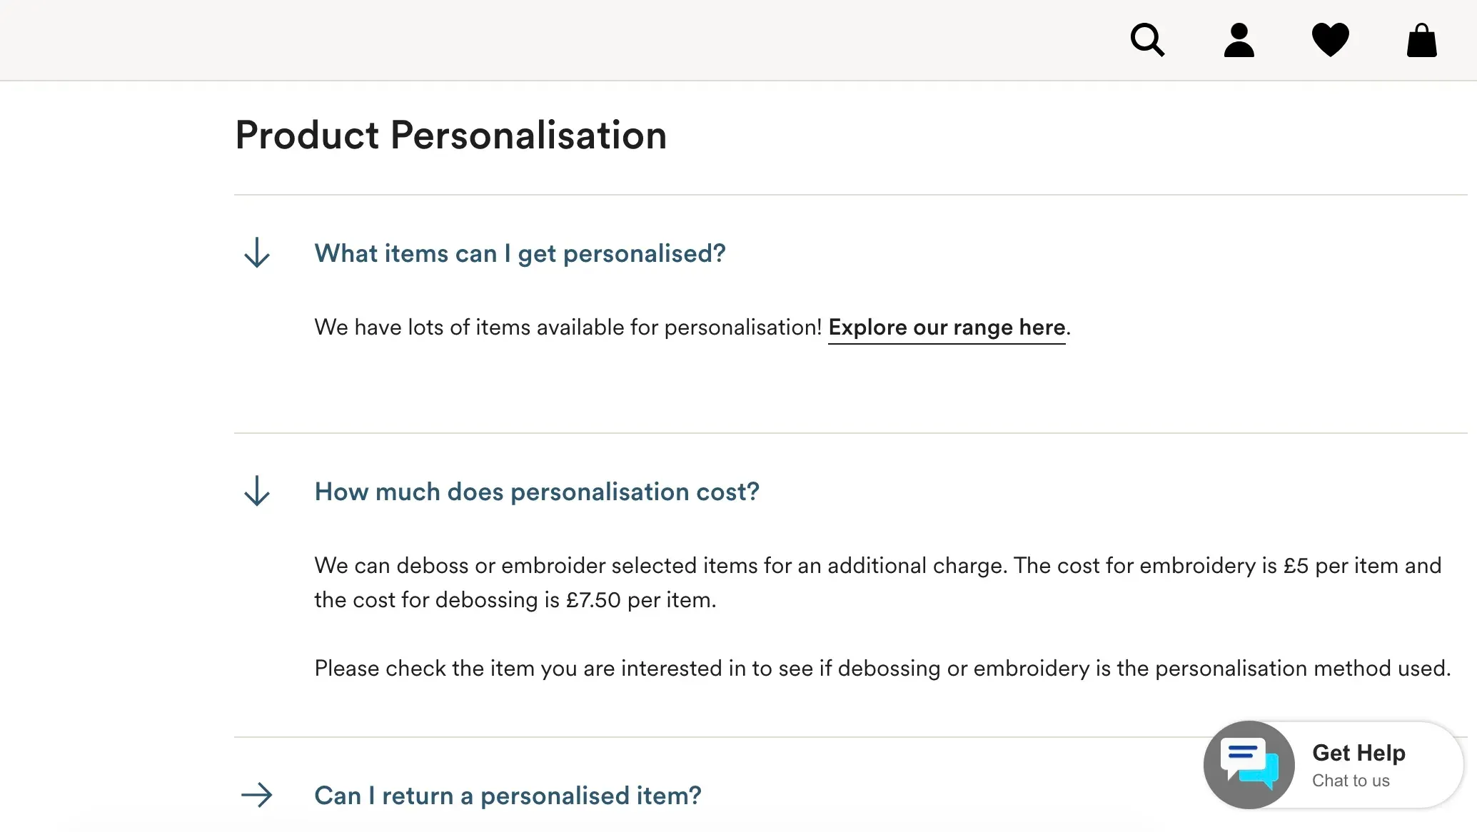Open the account profile icon

pos(1239,40)
